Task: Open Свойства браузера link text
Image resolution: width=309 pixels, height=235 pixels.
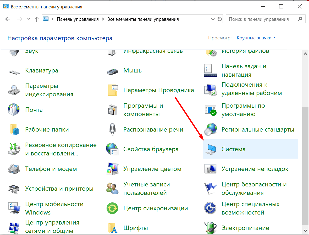Action: (151, 149)
